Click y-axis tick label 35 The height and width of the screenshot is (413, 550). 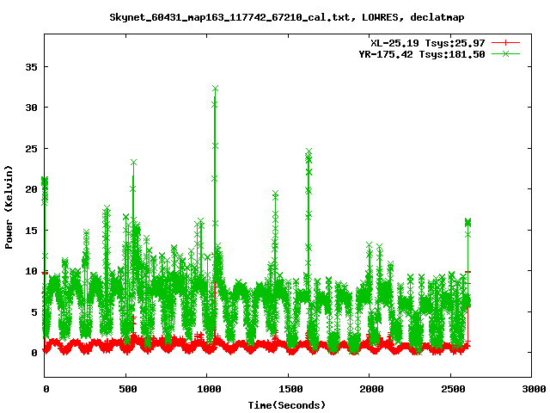31,67
